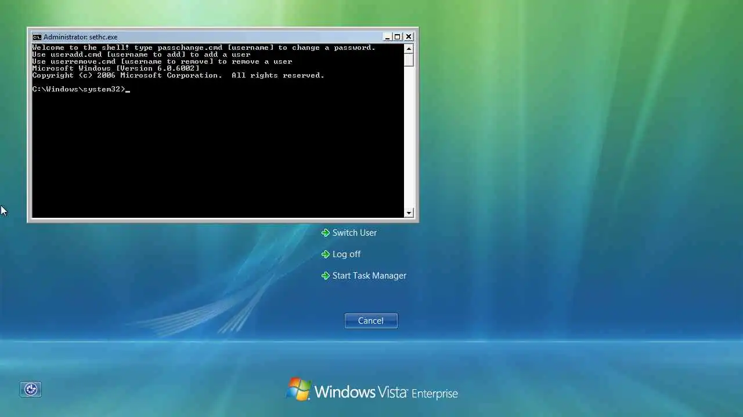Click the "Use useradd.cmd" instruction line
Image resolution: width=743 pixels, height=417 pixels.
tap(141, 54)
